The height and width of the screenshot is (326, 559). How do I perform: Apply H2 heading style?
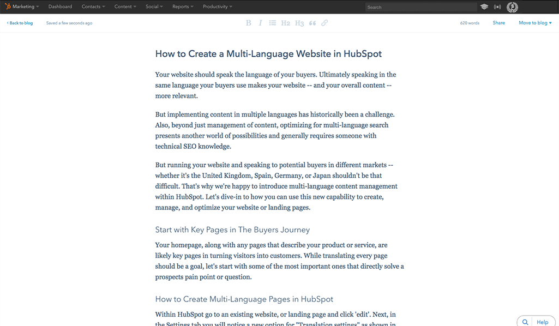tap(285, 23)
